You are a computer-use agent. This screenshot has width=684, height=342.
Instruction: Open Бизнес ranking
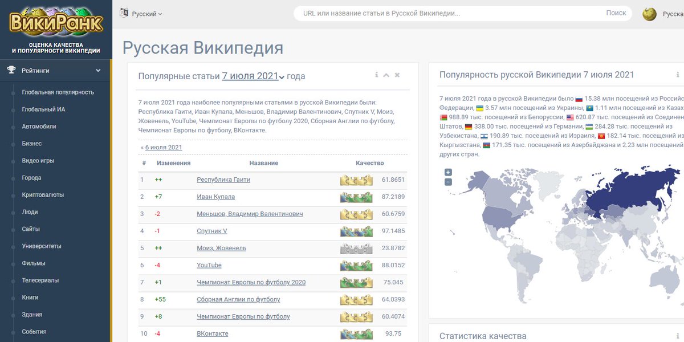tap(31, 144)
